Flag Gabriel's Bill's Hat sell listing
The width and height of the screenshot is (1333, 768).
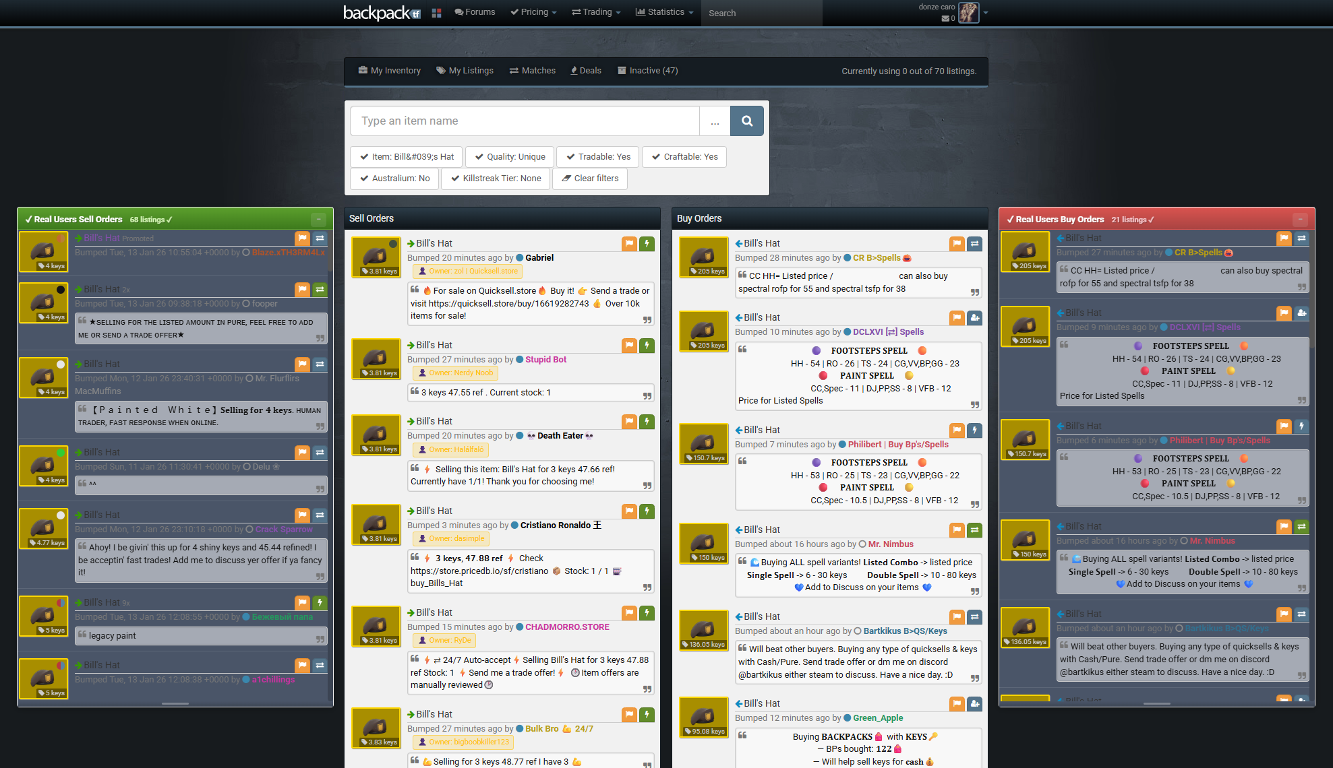629,244
